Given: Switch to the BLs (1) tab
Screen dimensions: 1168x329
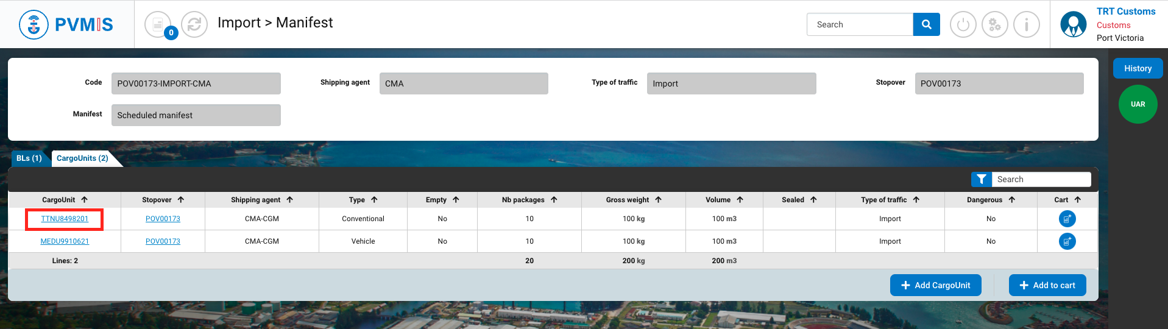Looking at the screenshot, I should click(x=29, y=158).
